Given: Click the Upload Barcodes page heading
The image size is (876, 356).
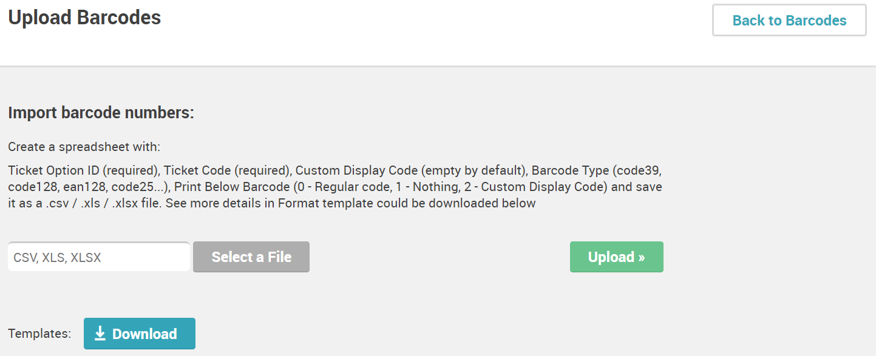Looking at the screenshot, I should tap(84, 18).
